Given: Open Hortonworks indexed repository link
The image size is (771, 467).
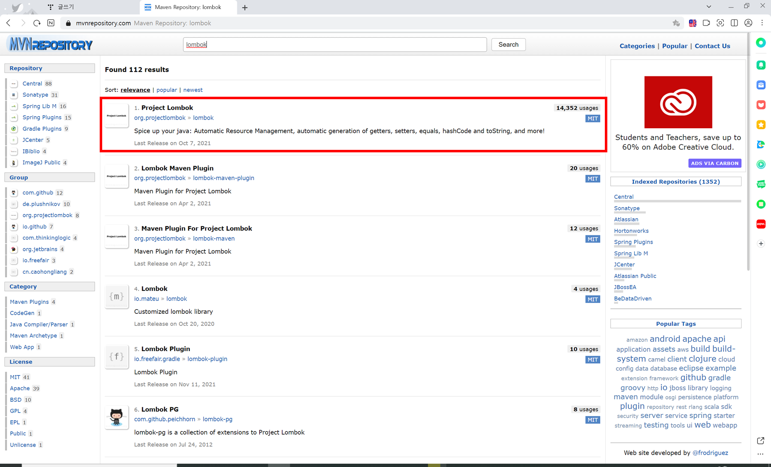Looking at the screenshot, I should (x=631, y=231).
